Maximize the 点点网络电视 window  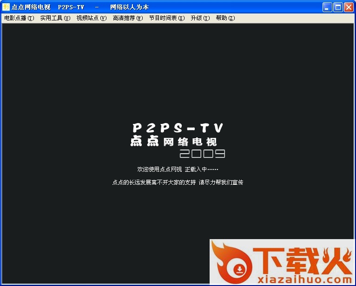point(338,7)
